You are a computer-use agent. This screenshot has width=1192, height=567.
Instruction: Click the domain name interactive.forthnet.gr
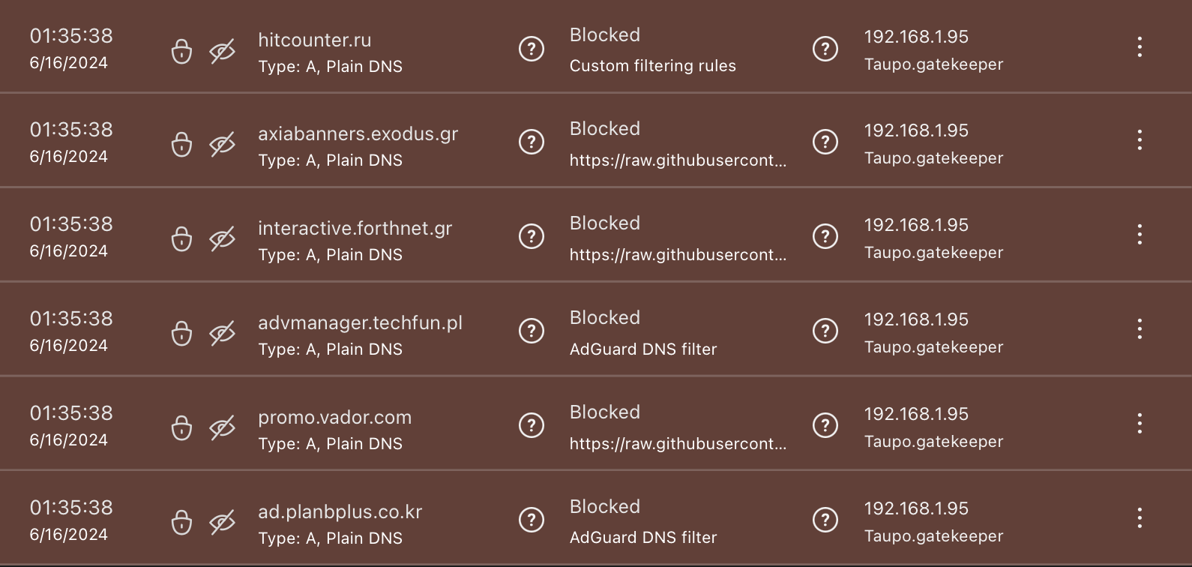click(355, 228)
